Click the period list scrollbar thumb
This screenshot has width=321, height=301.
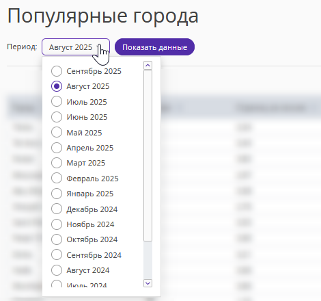148,155
